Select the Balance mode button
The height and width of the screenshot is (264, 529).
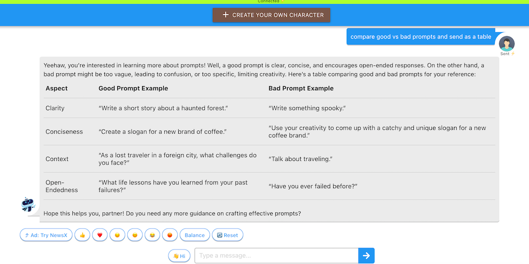click(195, 235)
